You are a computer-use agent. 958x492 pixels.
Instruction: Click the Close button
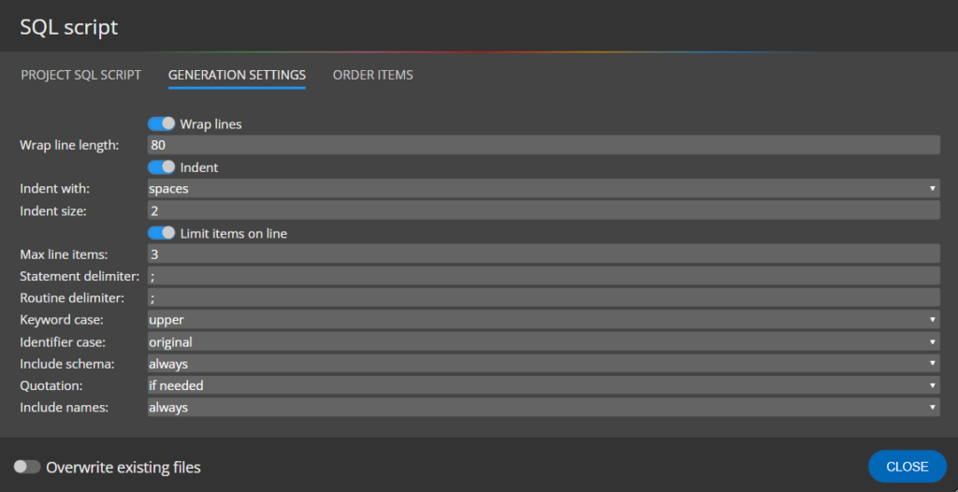(x=907, y=467)
